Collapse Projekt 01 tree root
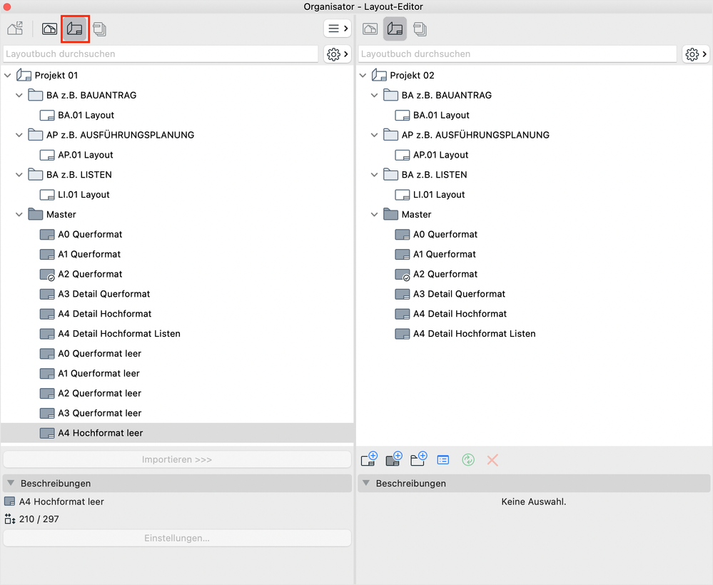Viewport: 713px width, 585px height. click(x=8, y=76)
